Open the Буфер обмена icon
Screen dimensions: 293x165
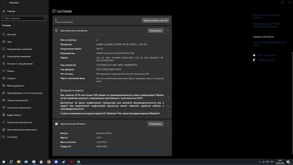[x=4, y=115]
